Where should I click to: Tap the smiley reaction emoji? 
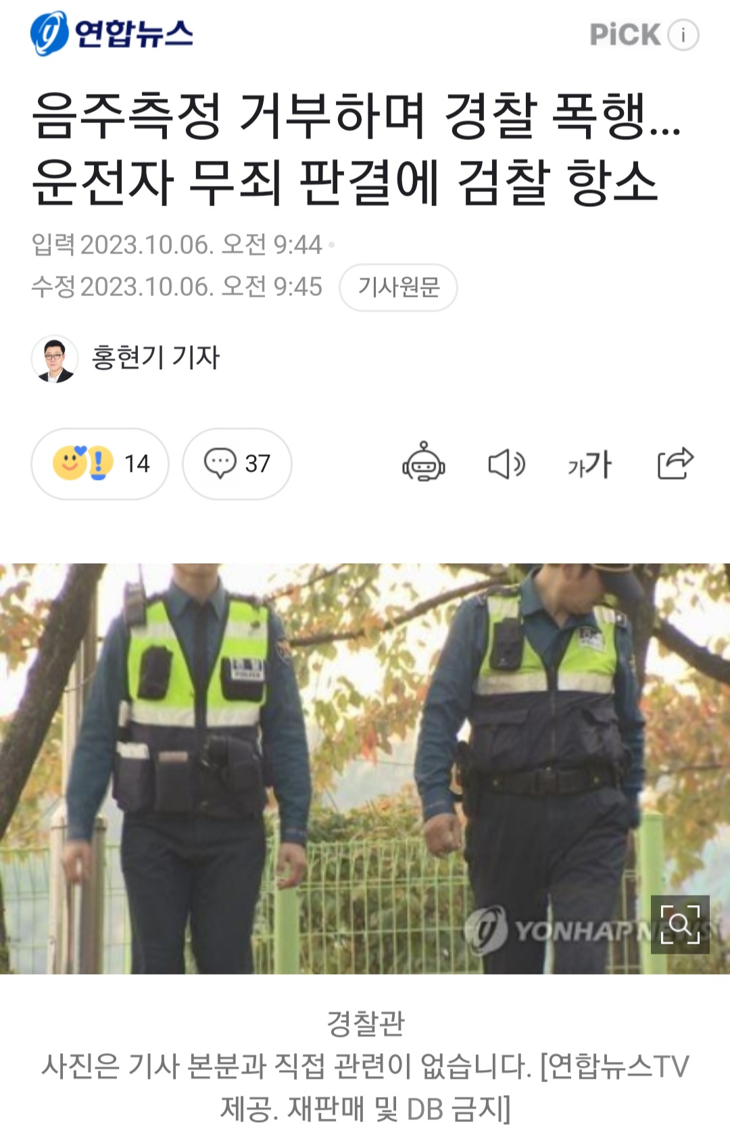pos(70,463)
